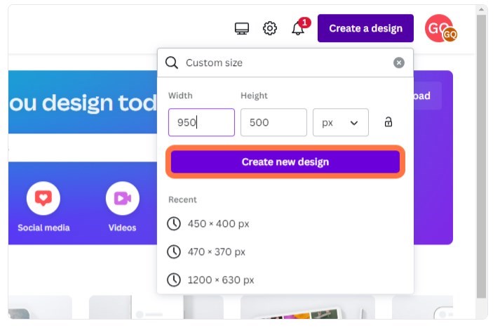Image resolution: width=500 pixels, height=328 pixels.
Task: Open the Videos camera icon
Action: [123, 198]
